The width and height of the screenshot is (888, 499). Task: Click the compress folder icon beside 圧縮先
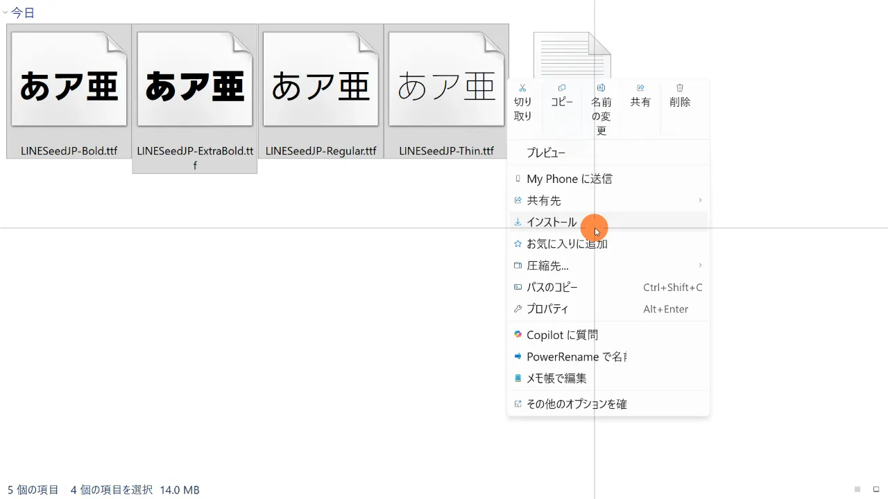(518, 265)
